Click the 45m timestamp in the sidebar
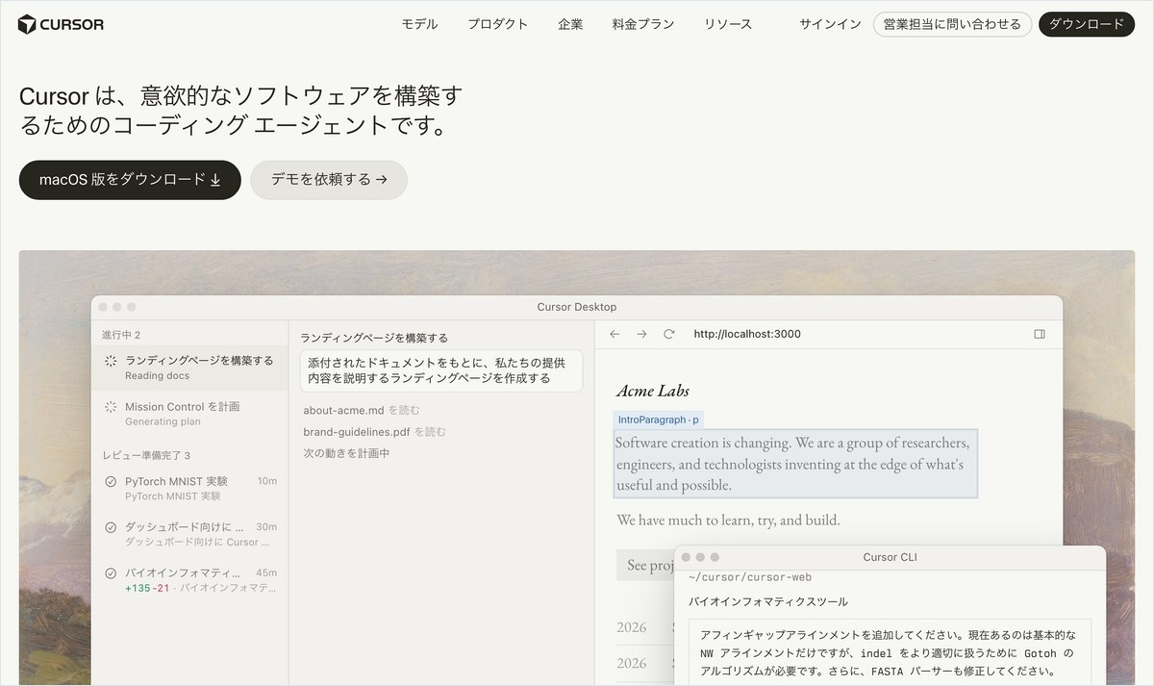 (266, 573)
